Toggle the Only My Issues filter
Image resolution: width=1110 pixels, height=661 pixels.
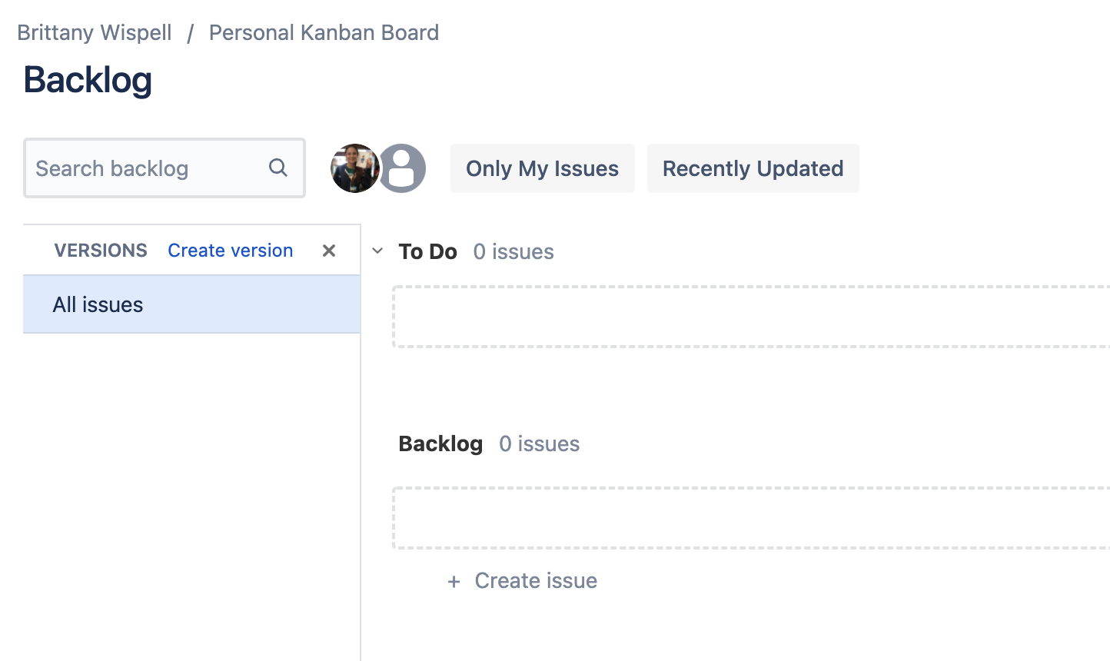(x=542, y=168)
